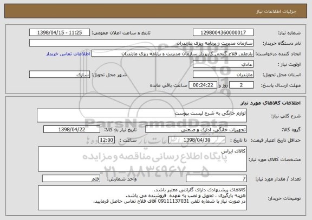Select the واحد شمارش field قلم
Viewport: 312px width, 220px height.
point(71,178)
